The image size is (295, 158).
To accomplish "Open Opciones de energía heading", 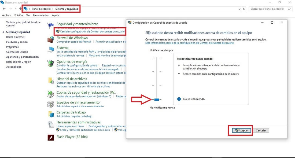I will point(72,61).
